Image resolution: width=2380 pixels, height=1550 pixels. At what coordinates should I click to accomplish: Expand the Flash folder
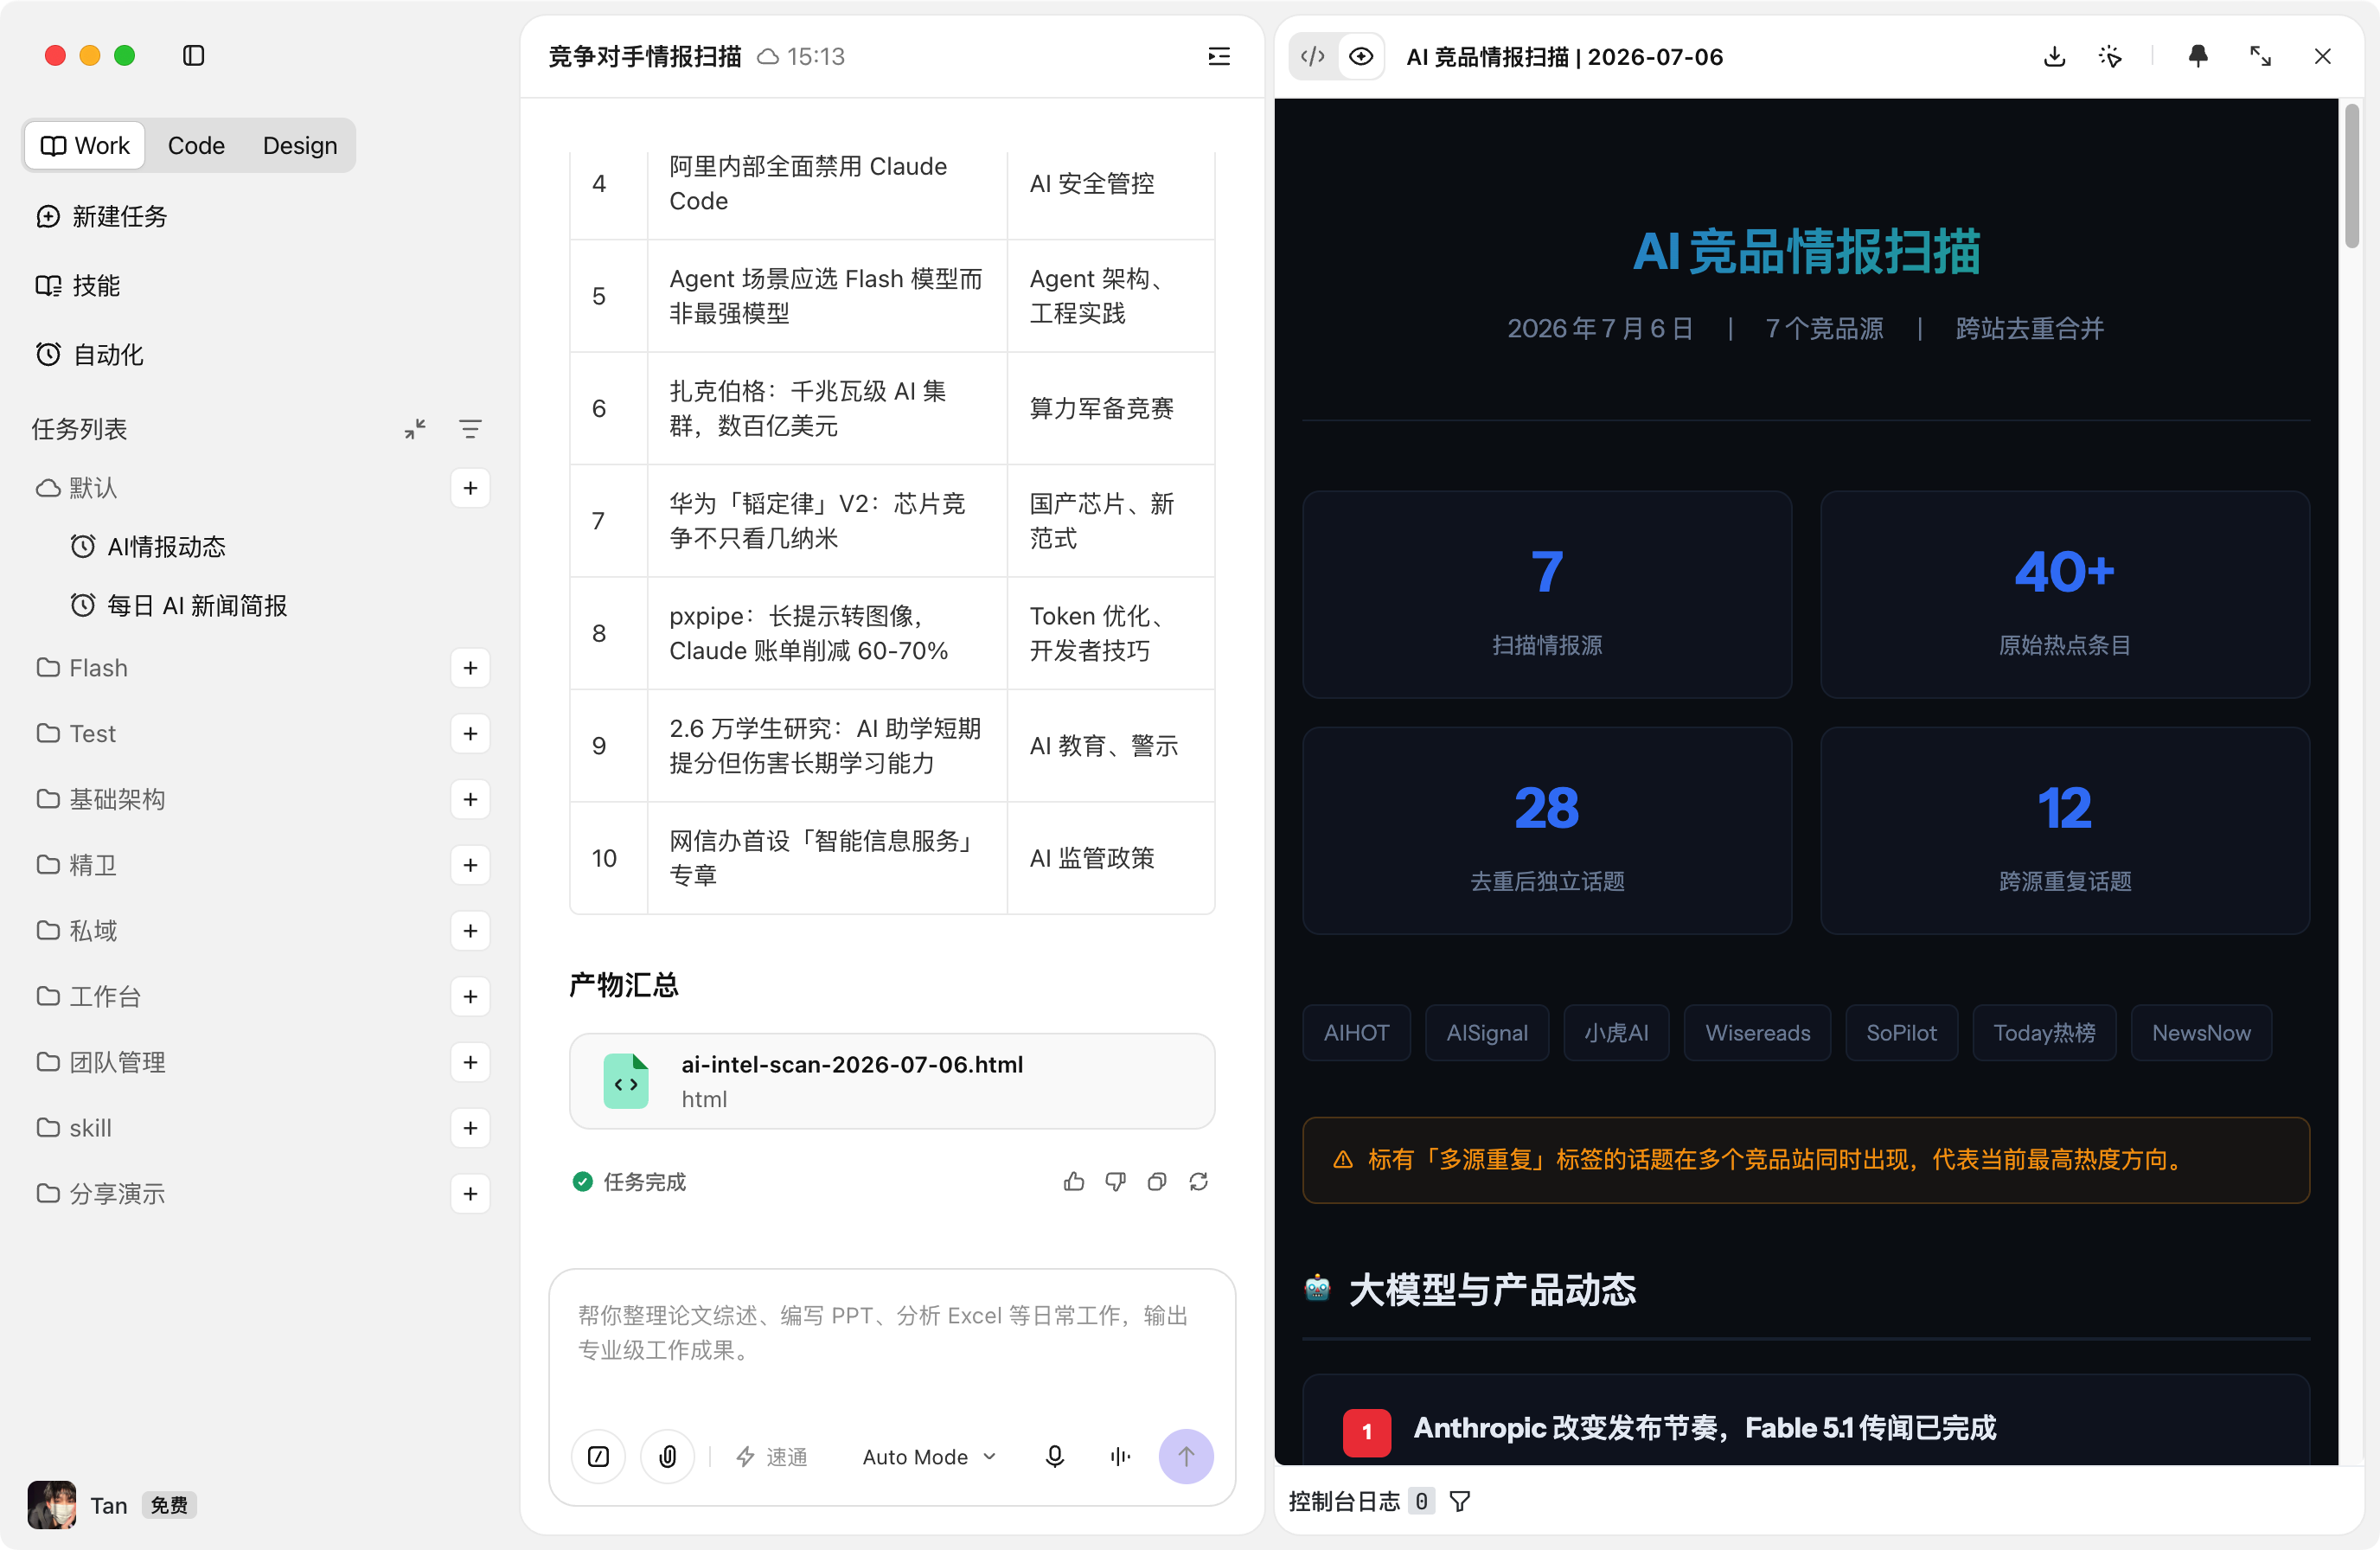point(82,668)
